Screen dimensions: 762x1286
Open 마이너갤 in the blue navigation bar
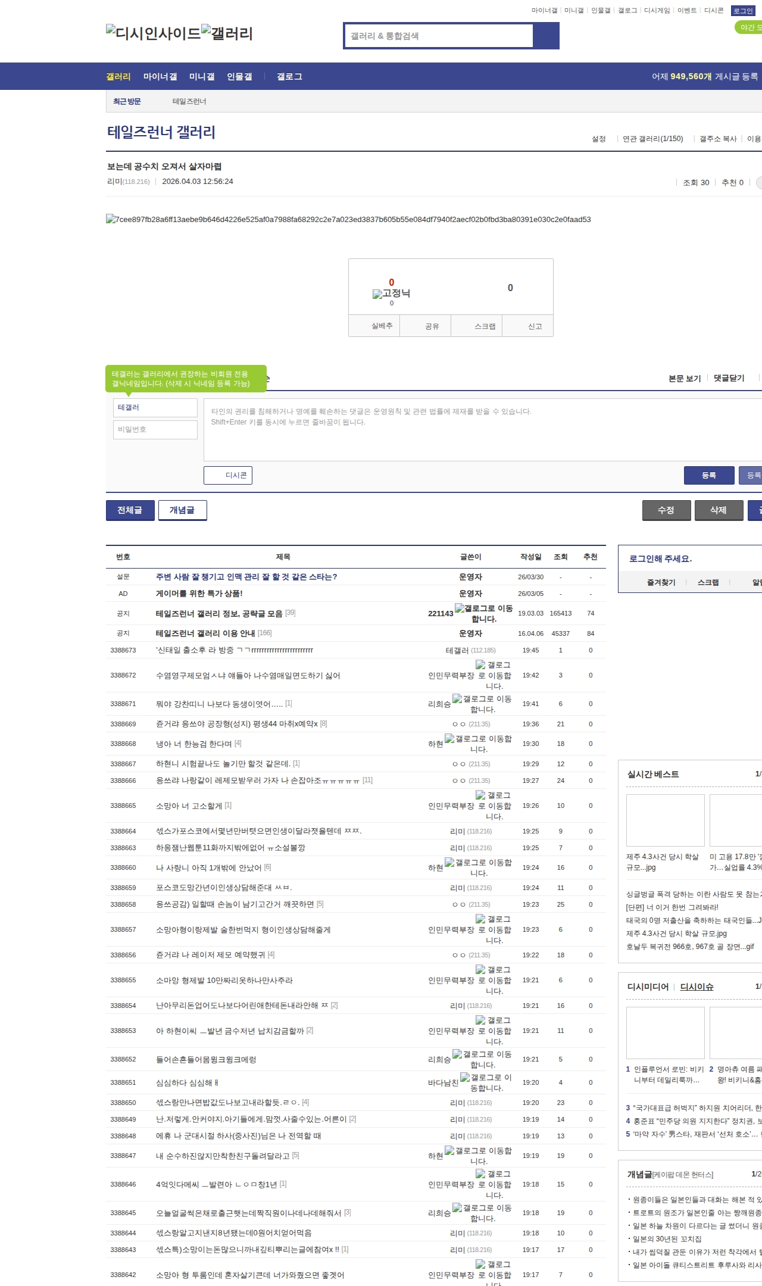tap(160, 76)
